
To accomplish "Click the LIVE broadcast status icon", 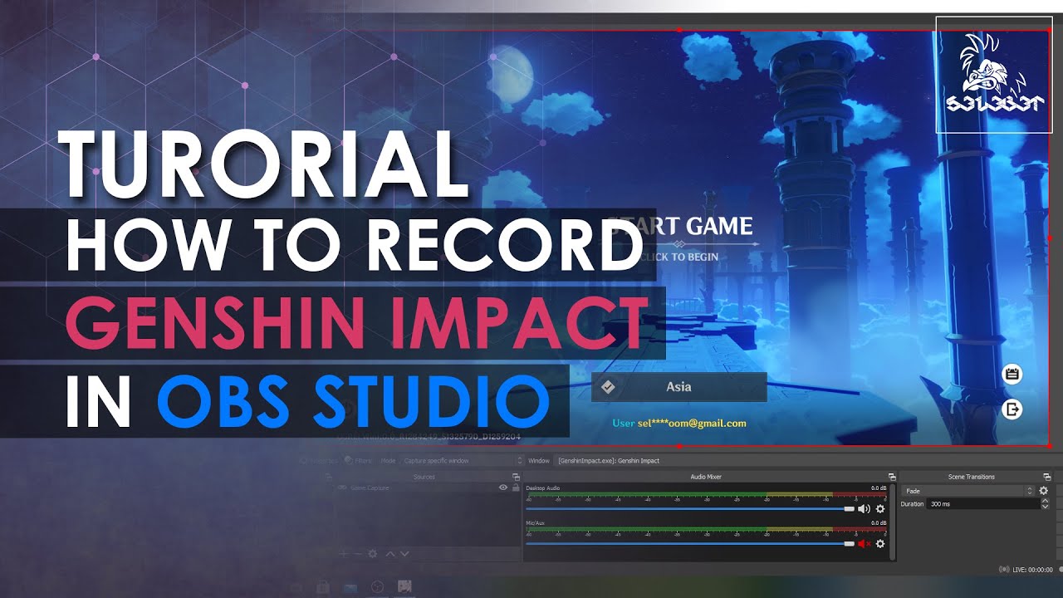I will coord(1003,569).
